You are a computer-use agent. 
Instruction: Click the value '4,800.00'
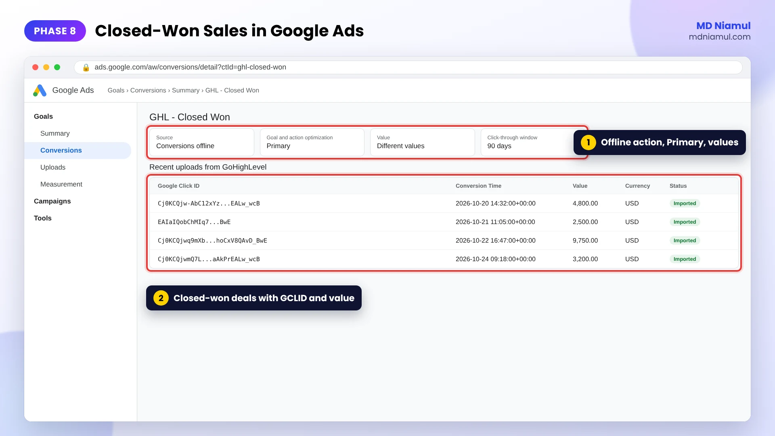[585, 203]
